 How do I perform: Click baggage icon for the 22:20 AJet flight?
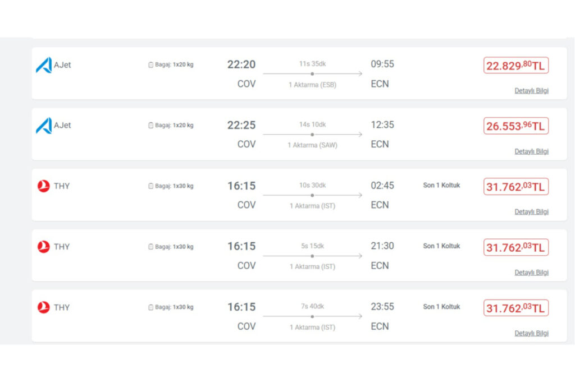(150, 65)
